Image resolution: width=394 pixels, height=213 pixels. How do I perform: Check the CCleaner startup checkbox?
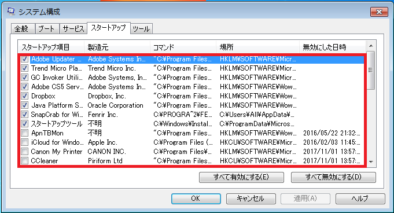pyautogui.click(x=24, y=161)
